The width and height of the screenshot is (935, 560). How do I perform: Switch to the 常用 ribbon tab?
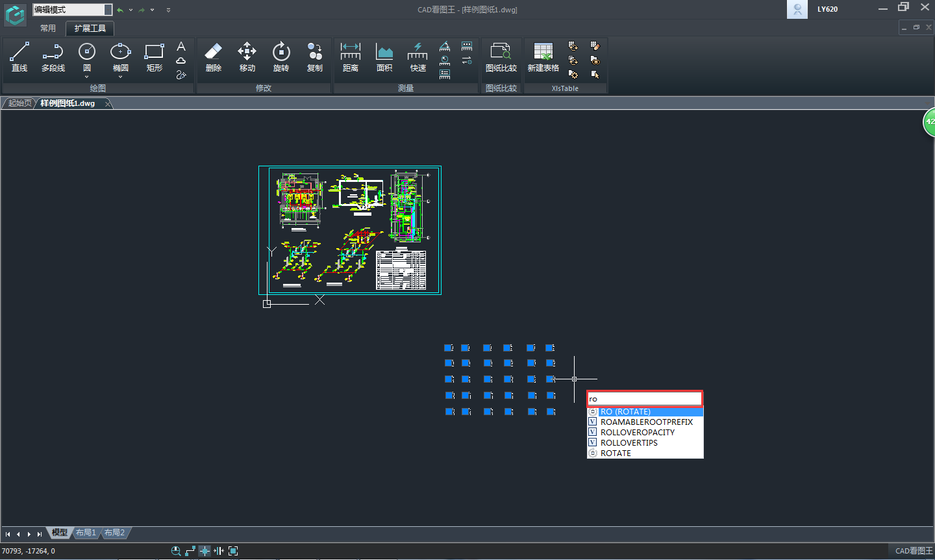click(48, 29)
